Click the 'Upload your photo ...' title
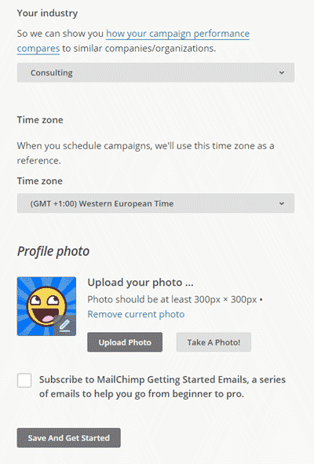Screen dimensions: 314x464 coord(141,283)
